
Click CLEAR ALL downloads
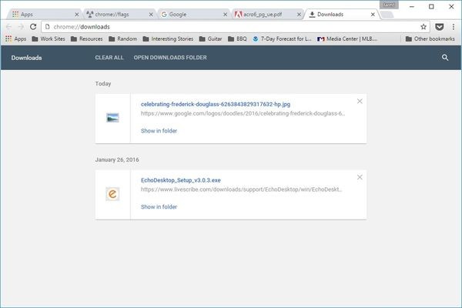109,58
